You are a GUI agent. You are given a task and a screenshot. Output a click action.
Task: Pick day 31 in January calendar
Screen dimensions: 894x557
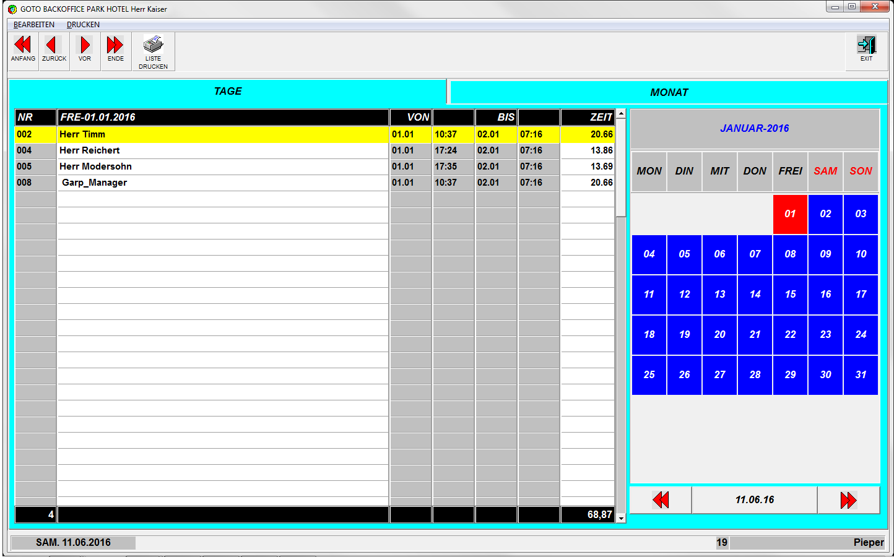tap(861, 375)
